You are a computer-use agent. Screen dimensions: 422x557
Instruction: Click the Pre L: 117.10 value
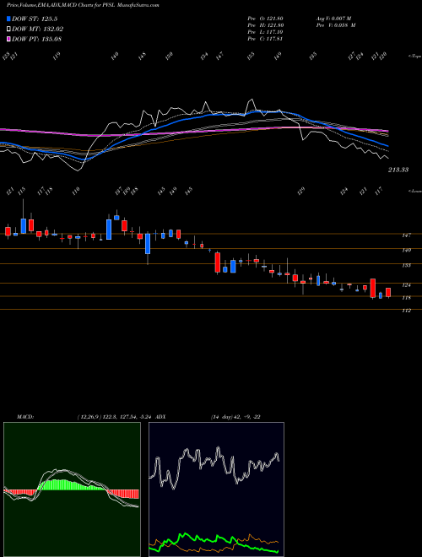pos(265,32)
